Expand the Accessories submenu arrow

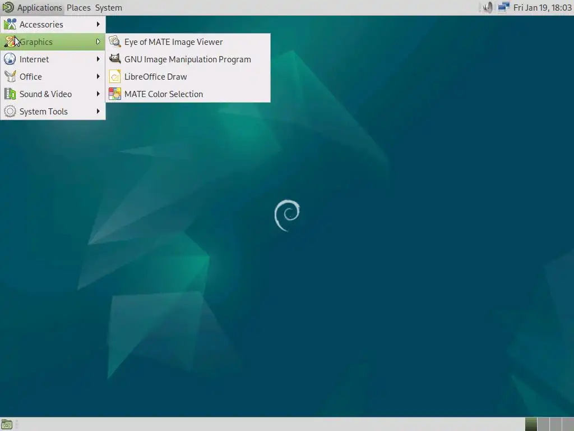tap(98, 24)
